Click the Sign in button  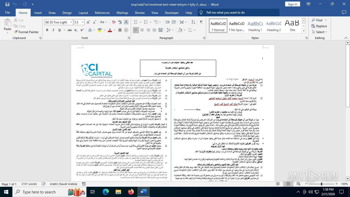click(292, 4)
